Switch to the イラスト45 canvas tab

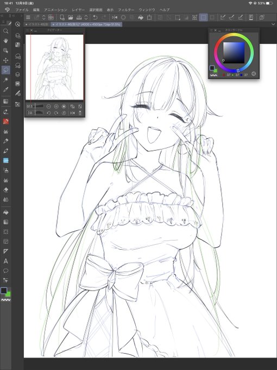tap(37, 24)
